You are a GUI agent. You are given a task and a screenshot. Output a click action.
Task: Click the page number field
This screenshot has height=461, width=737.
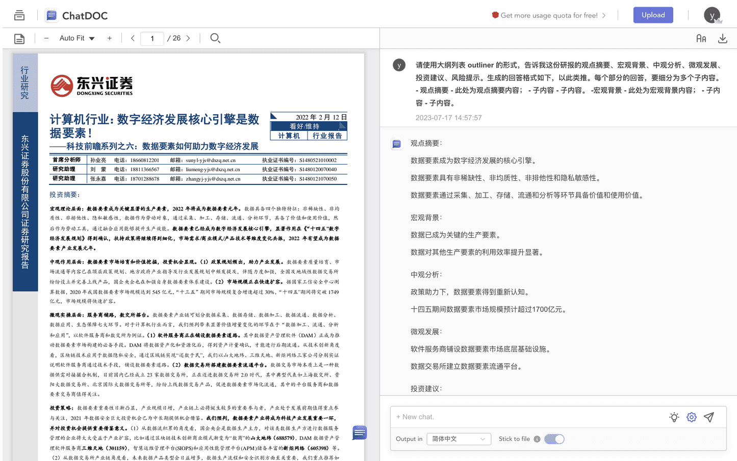152,38
